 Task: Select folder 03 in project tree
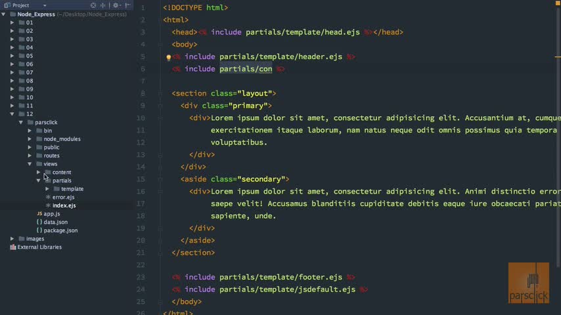click(x=30, y=39)
